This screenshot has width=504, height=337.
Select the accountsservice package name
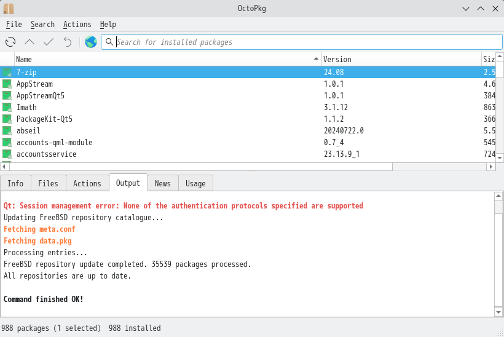(x=46, y=154)
